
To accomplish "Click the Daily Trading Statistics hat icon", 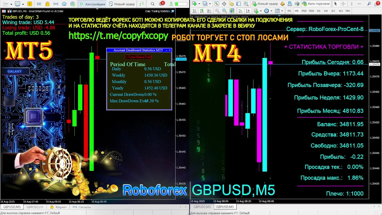I will (172, 11).
